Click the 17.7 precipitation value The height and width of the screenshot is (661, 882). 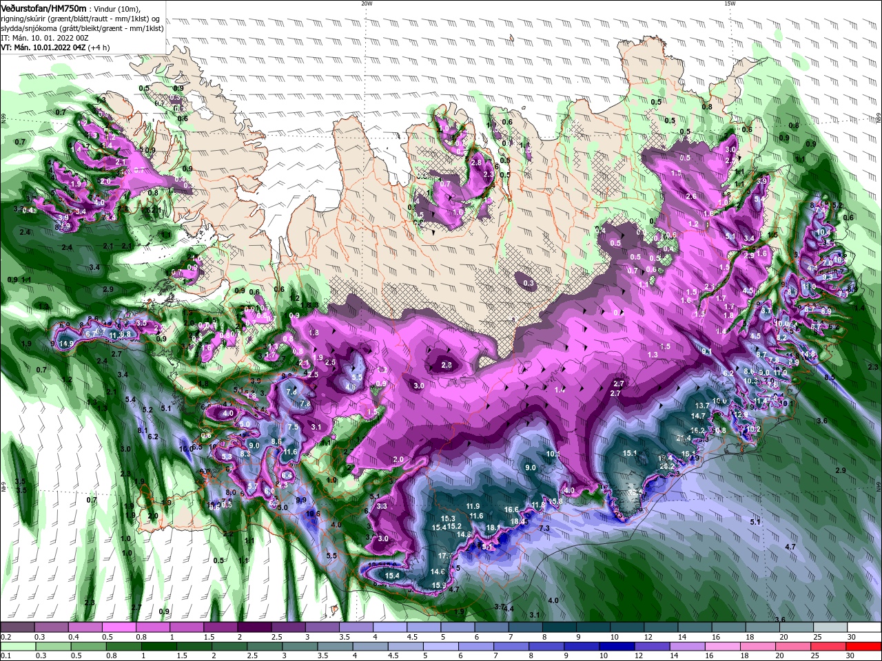pos(446,556)
